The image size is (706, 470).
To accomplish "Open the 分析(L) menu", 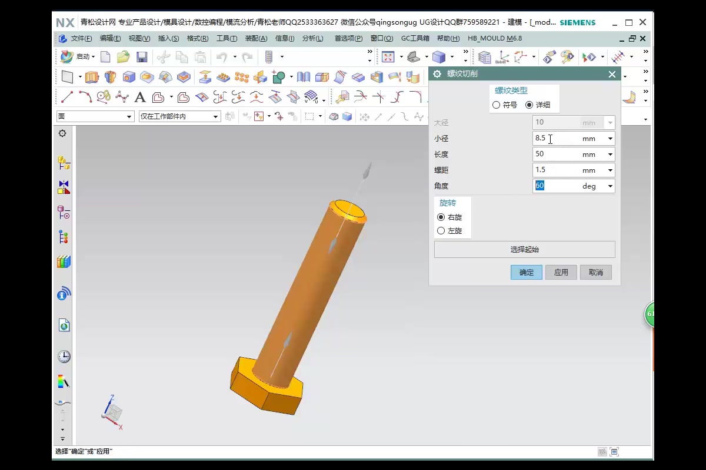I will click(x=312, y=38).
